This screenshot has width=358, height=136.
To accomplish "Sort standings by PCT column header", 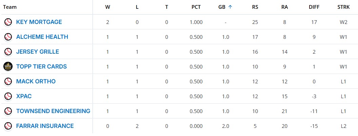I will [x=197, y=7].
